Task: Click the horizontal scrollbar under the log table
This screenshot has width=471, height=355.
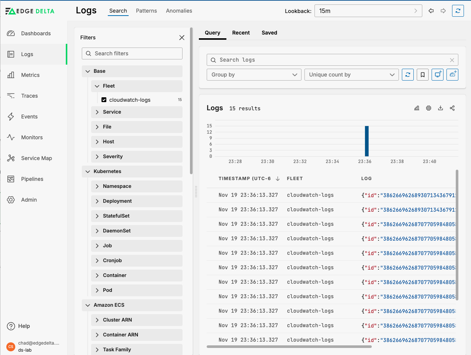Action: tap(289, 347)
